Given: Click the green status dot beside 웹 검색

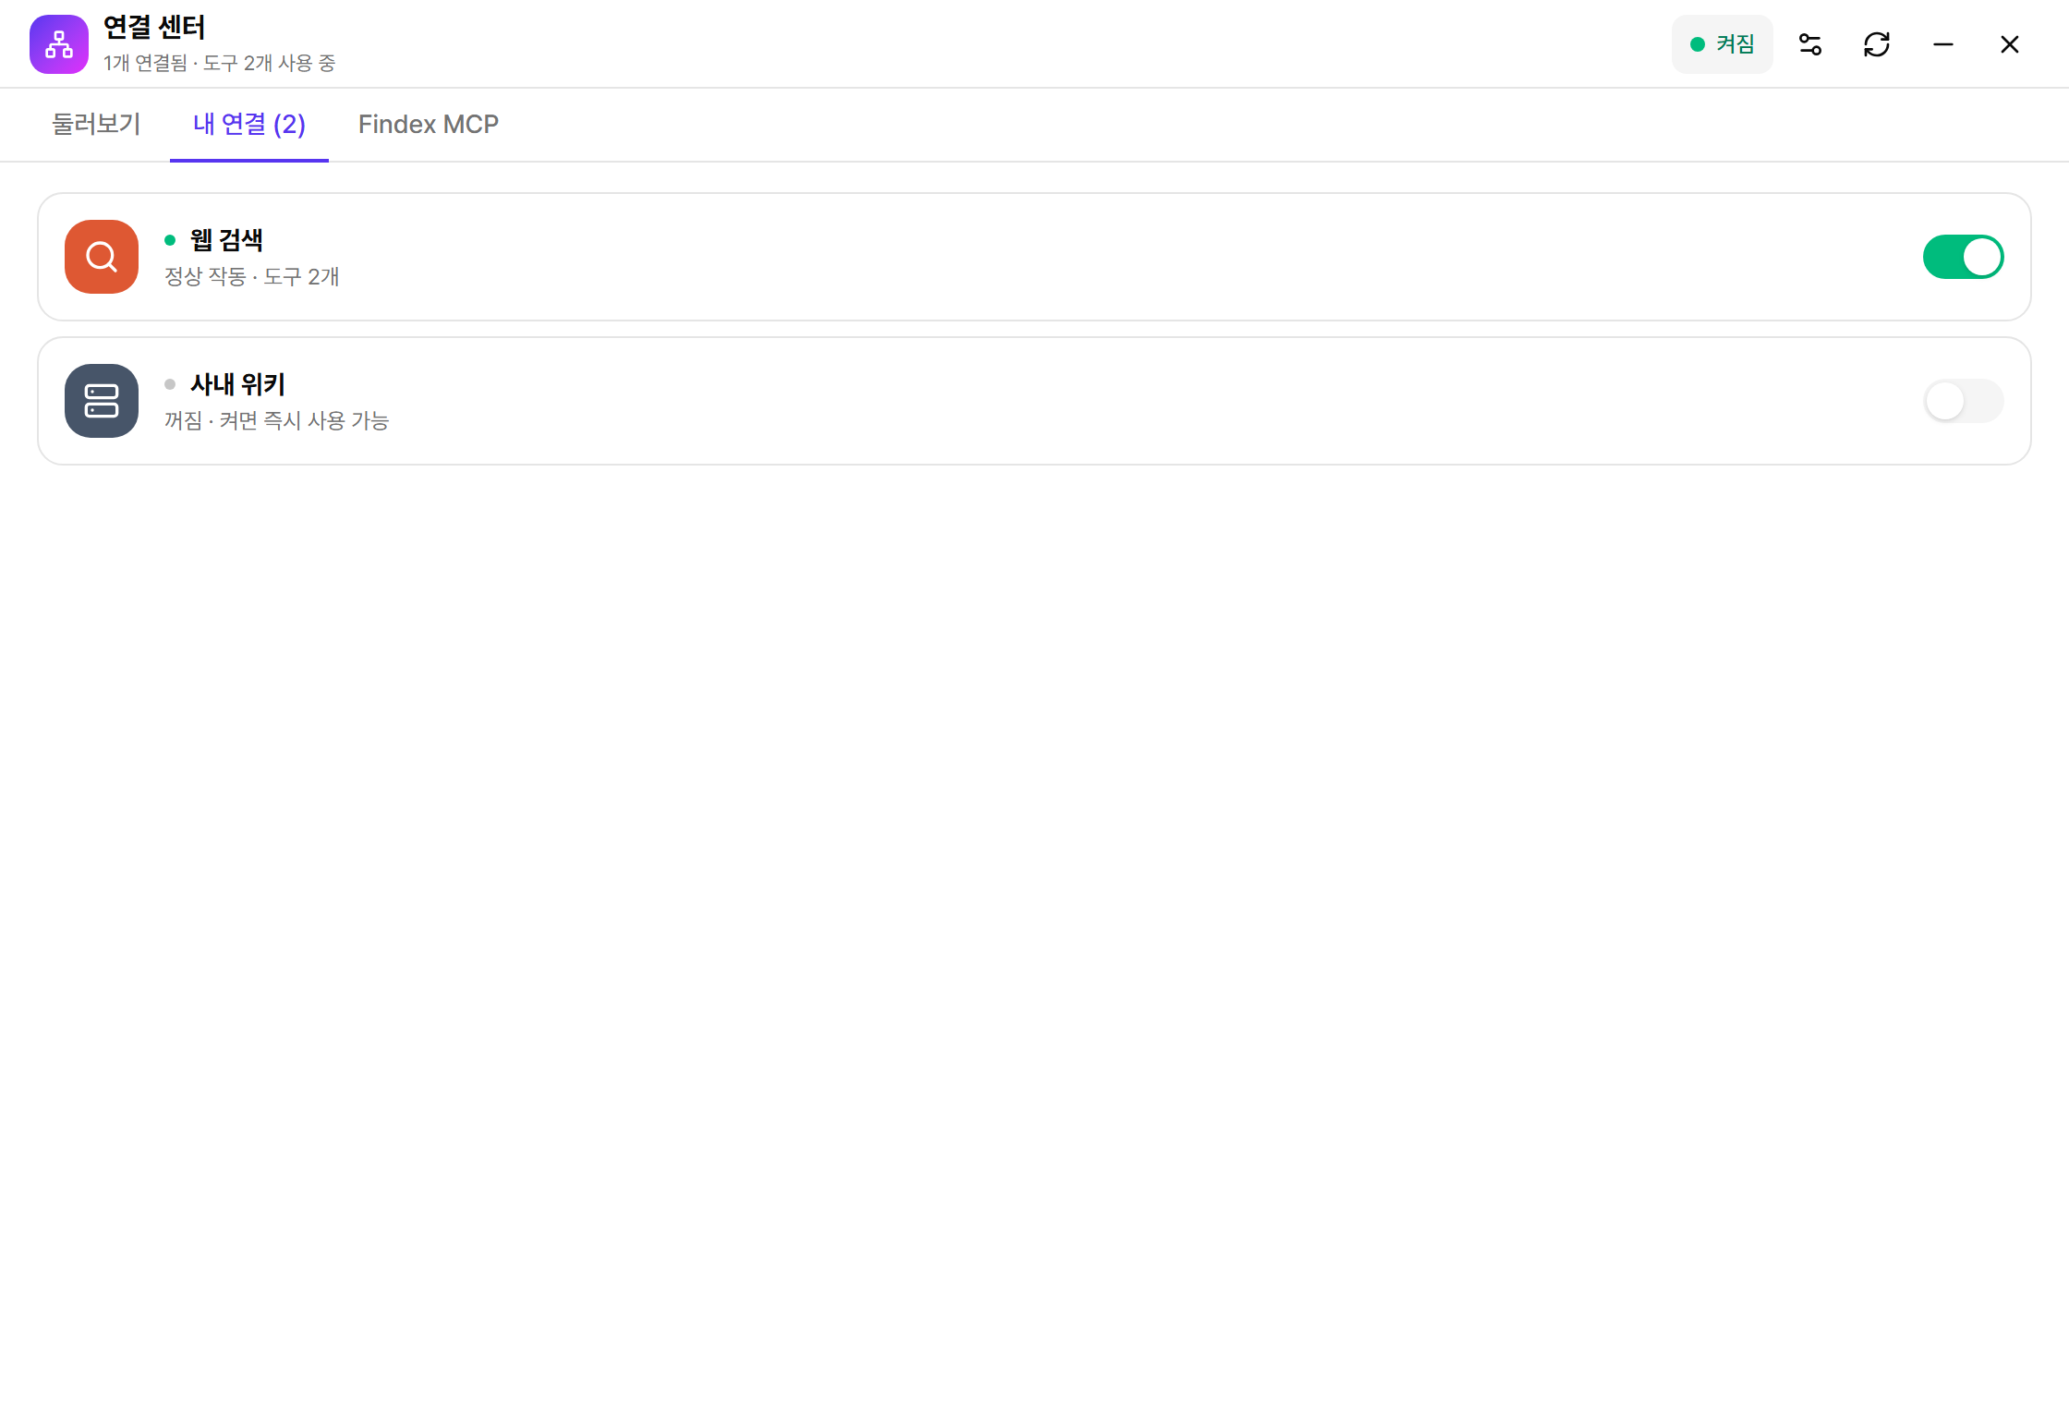Looking at the screenshot, I should pyautogui.click(x=170, y=240).
